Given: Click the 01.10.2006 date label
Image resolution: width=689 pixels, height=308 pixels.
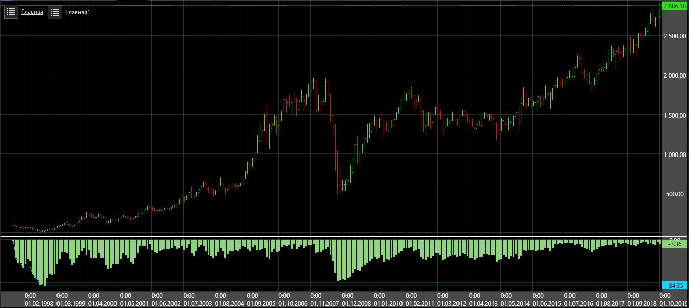Looking at the screenshot, I should click(x=293, y=304).
